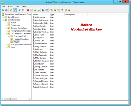Select the Users container in tree
Viewport: 131px width, 106px height.
coord(13,47)
